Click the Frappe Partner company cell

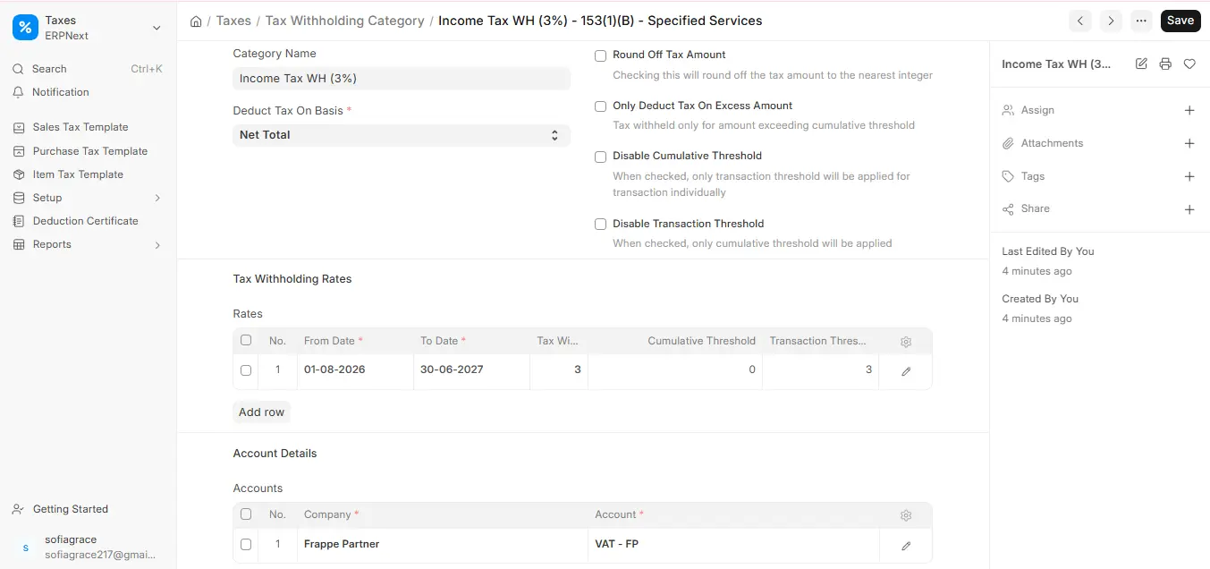point(443,544)
